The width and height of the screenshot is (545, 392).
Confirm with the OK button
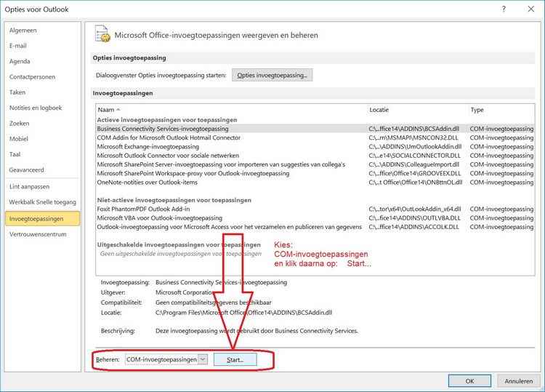(469, 381)
